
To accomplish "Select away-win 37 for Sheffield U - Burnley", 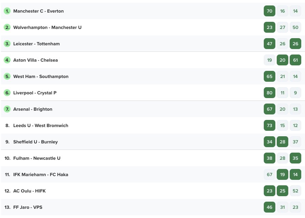I will click(x=295, y=142).
